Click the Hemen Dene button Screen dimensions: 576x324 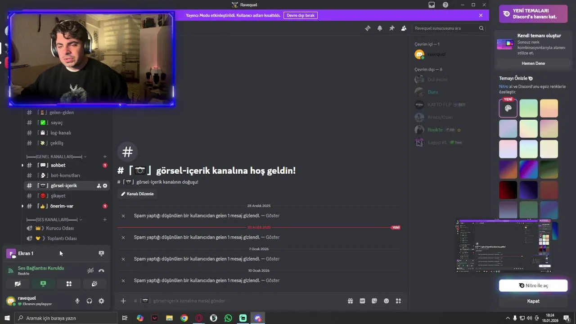tap(533, 63)
